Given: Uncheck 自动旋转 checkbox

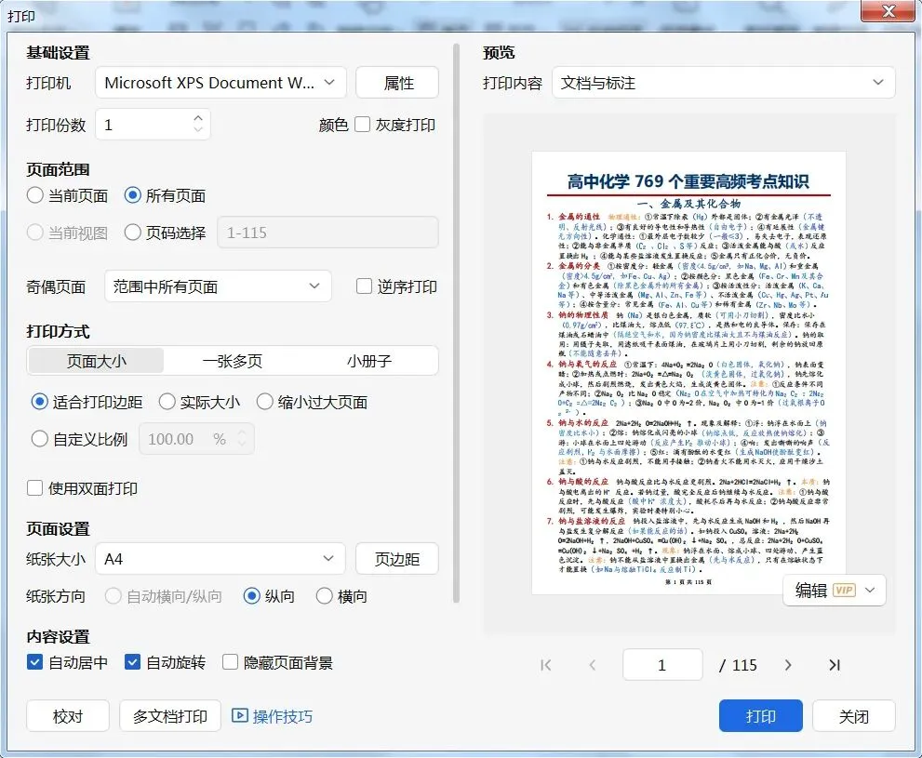Looking at the screenshot, I should coord(132,662).
